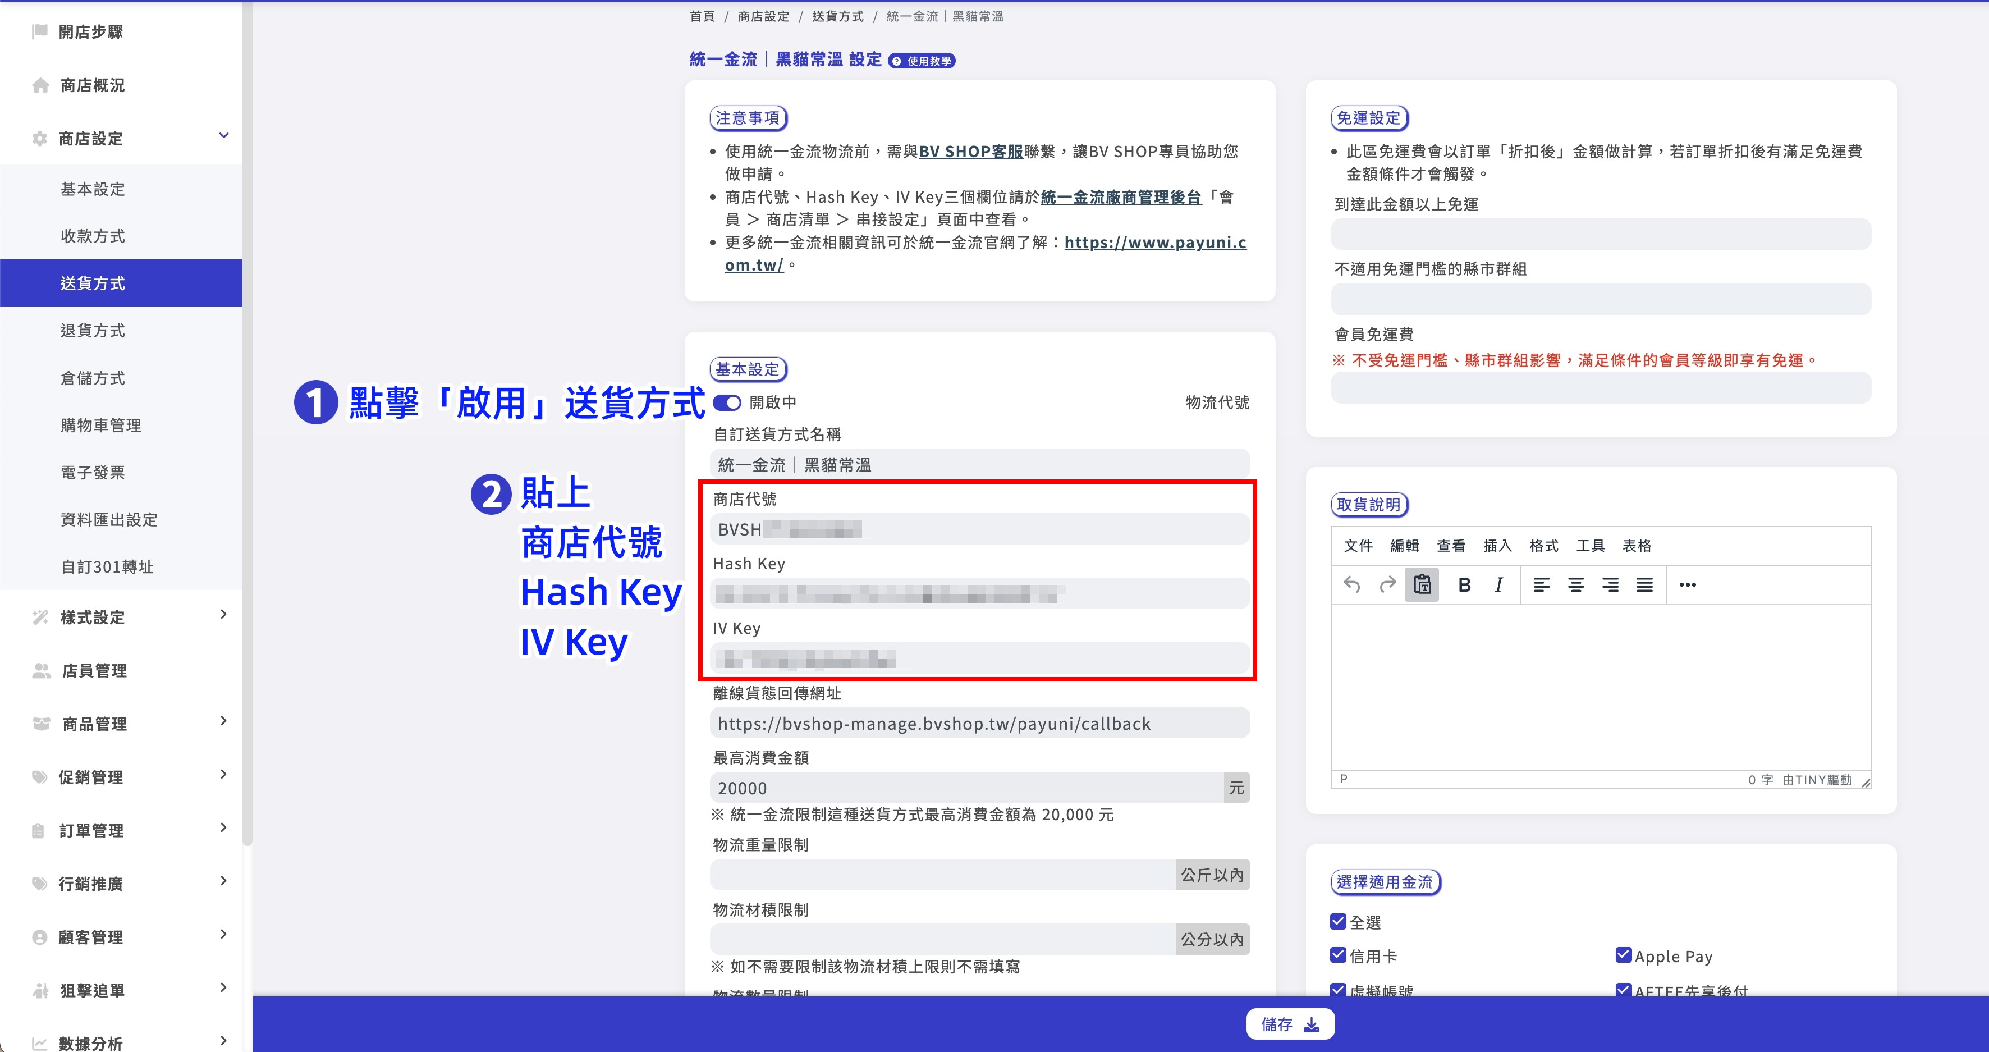
Task: Toggle italic formatting in the editor
Action: pos(1498,585)
